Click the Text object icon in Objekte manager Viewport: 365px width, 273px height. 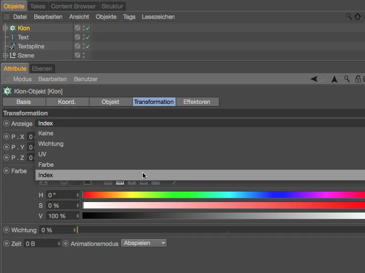point(12,37)
